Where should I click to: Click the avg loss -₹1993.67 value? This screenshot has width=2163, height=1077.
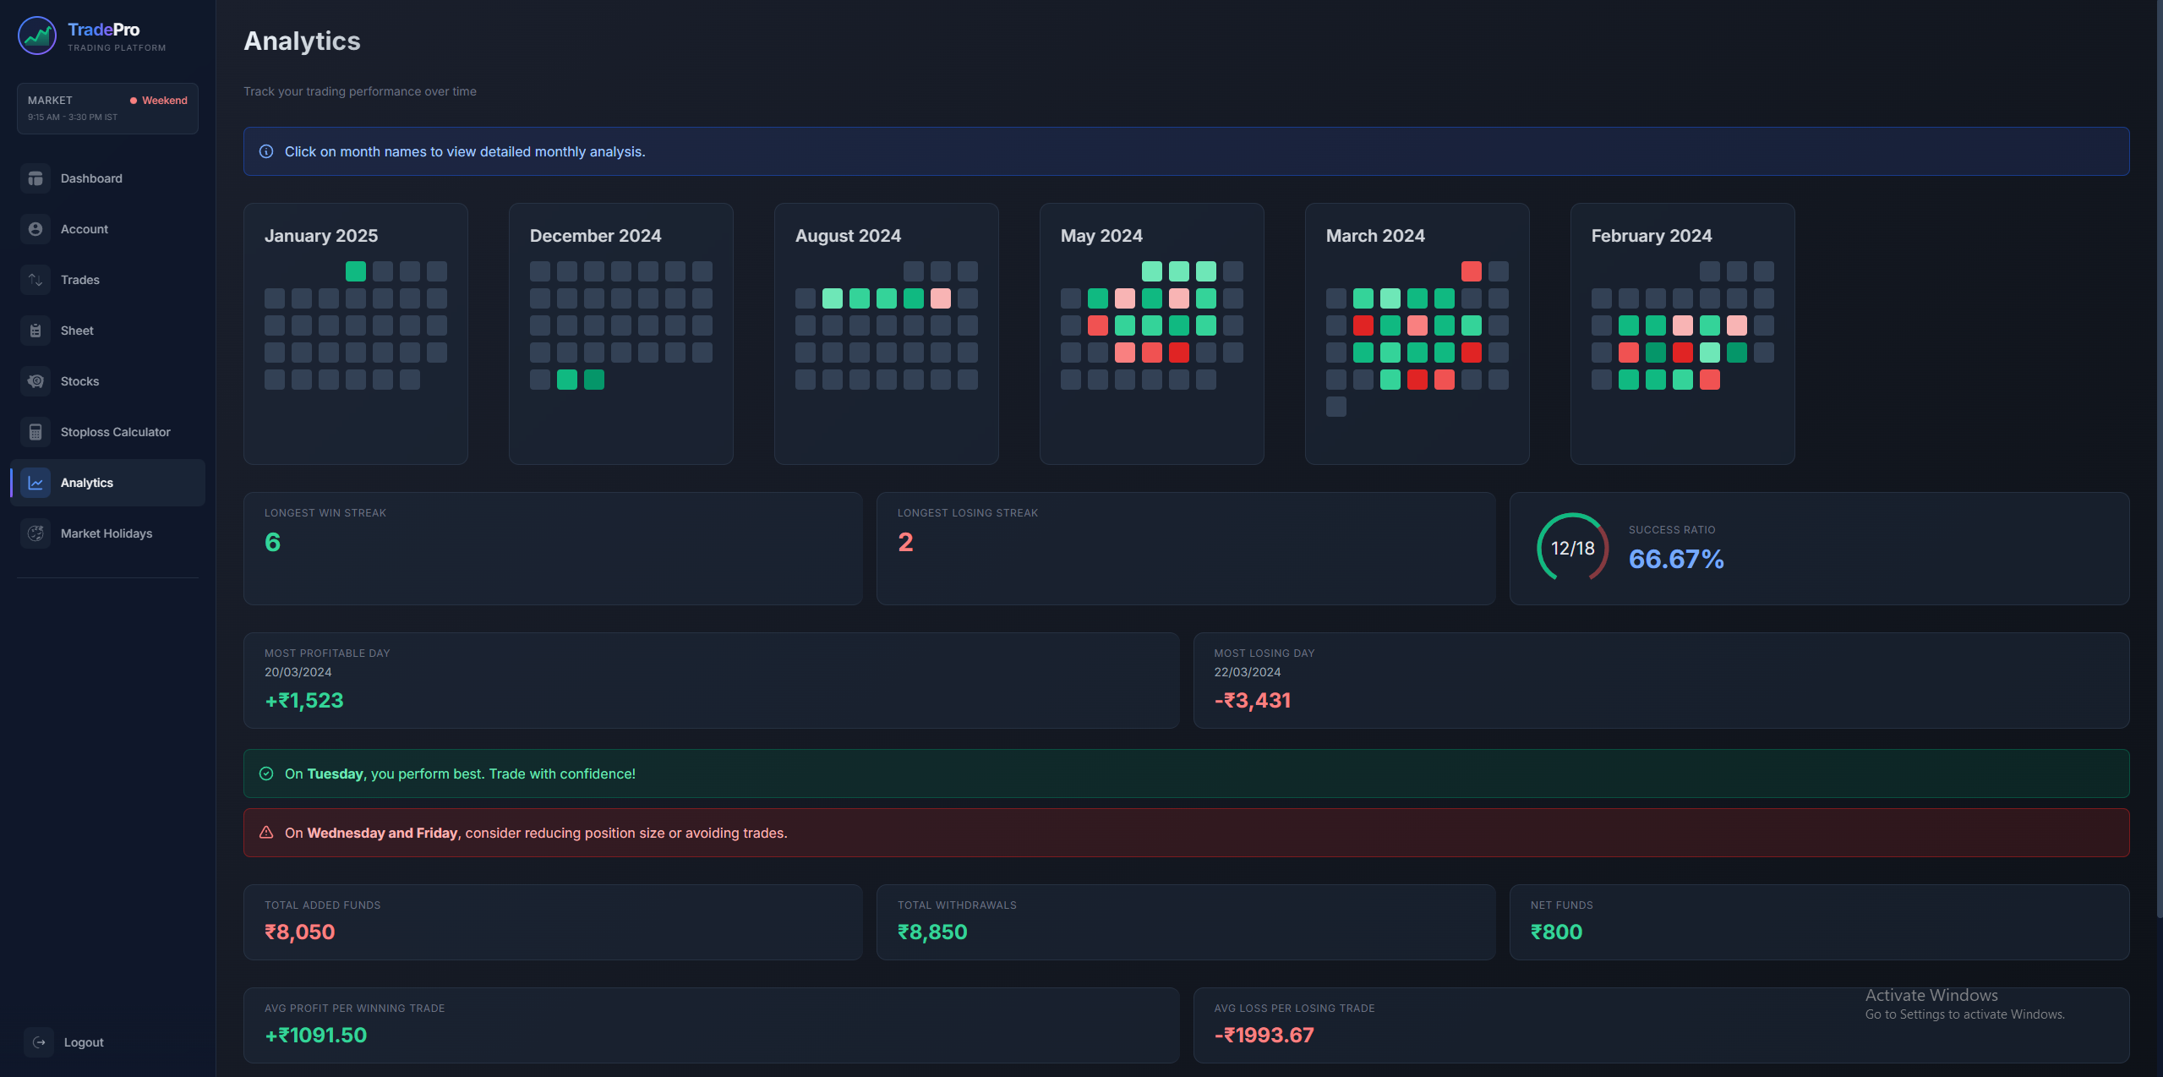tap(1264, 1035)
